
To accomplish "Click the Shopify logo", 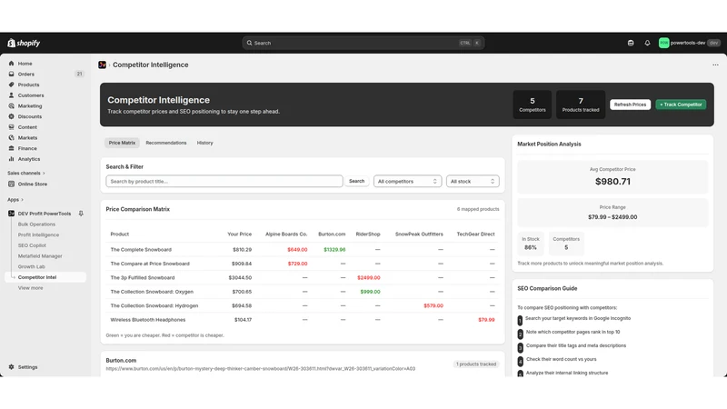I will tap(24, 43).
